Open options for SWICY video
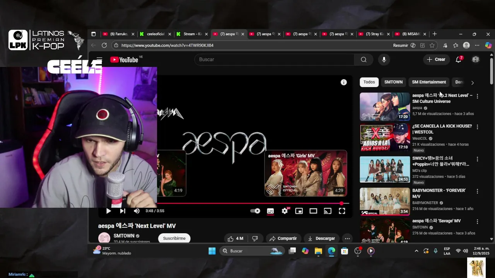The image size is (495, 278). point(477,159)
